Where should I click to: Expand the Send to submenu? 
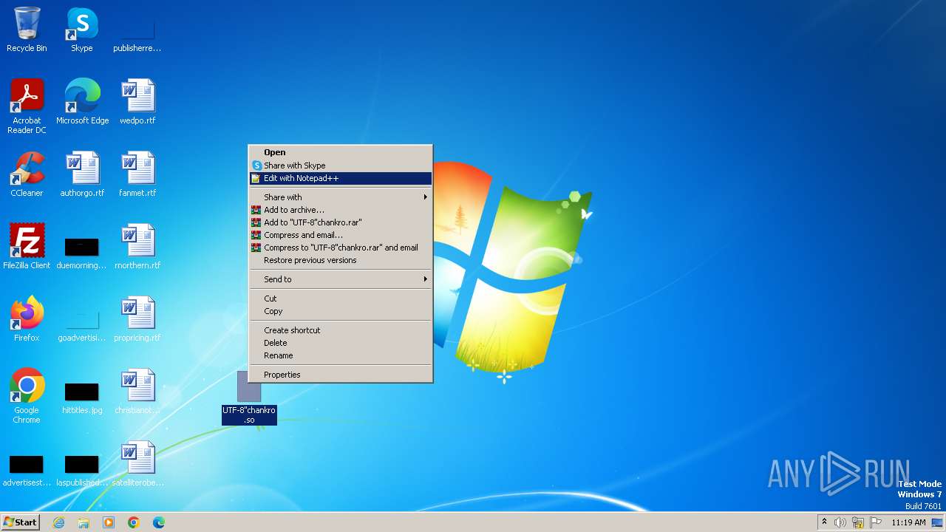[x=341, y=279]
